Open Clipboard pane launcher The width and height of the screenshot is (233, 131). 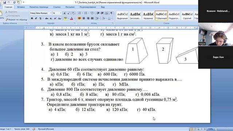tap(27, 23)
